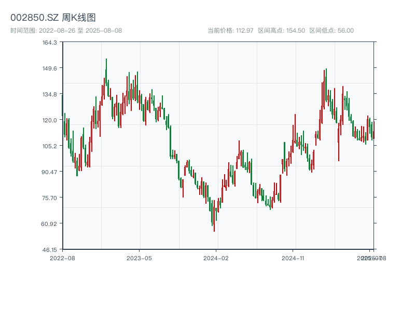Viewport: 415px width, 311px height.
Task: Click the y-axis value 134.8
Action: pyautogui.click(x=50, y=94)
